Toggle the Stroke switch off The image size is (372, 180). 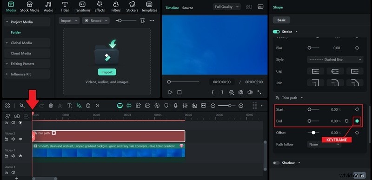276,32
